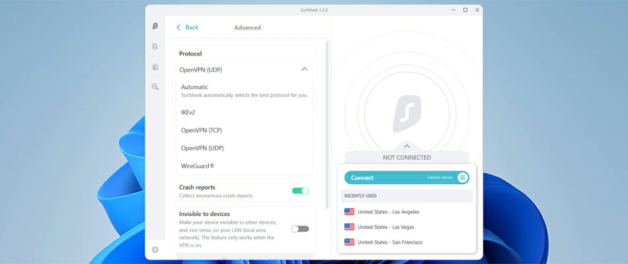Viewport: 628px width, 264px height.
Task: Select United States - Los Angeles
Action: click(x=407, y=212)
